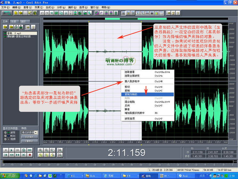This screenshot has height=179, width=238.
Task: Switch to the 文件 panel tab
Action: click(x=5, y=21)
